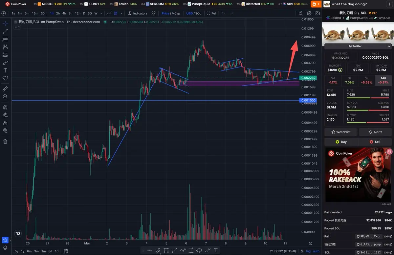Open the layout grid selector
394x255 pixels.
click(153, 13)
